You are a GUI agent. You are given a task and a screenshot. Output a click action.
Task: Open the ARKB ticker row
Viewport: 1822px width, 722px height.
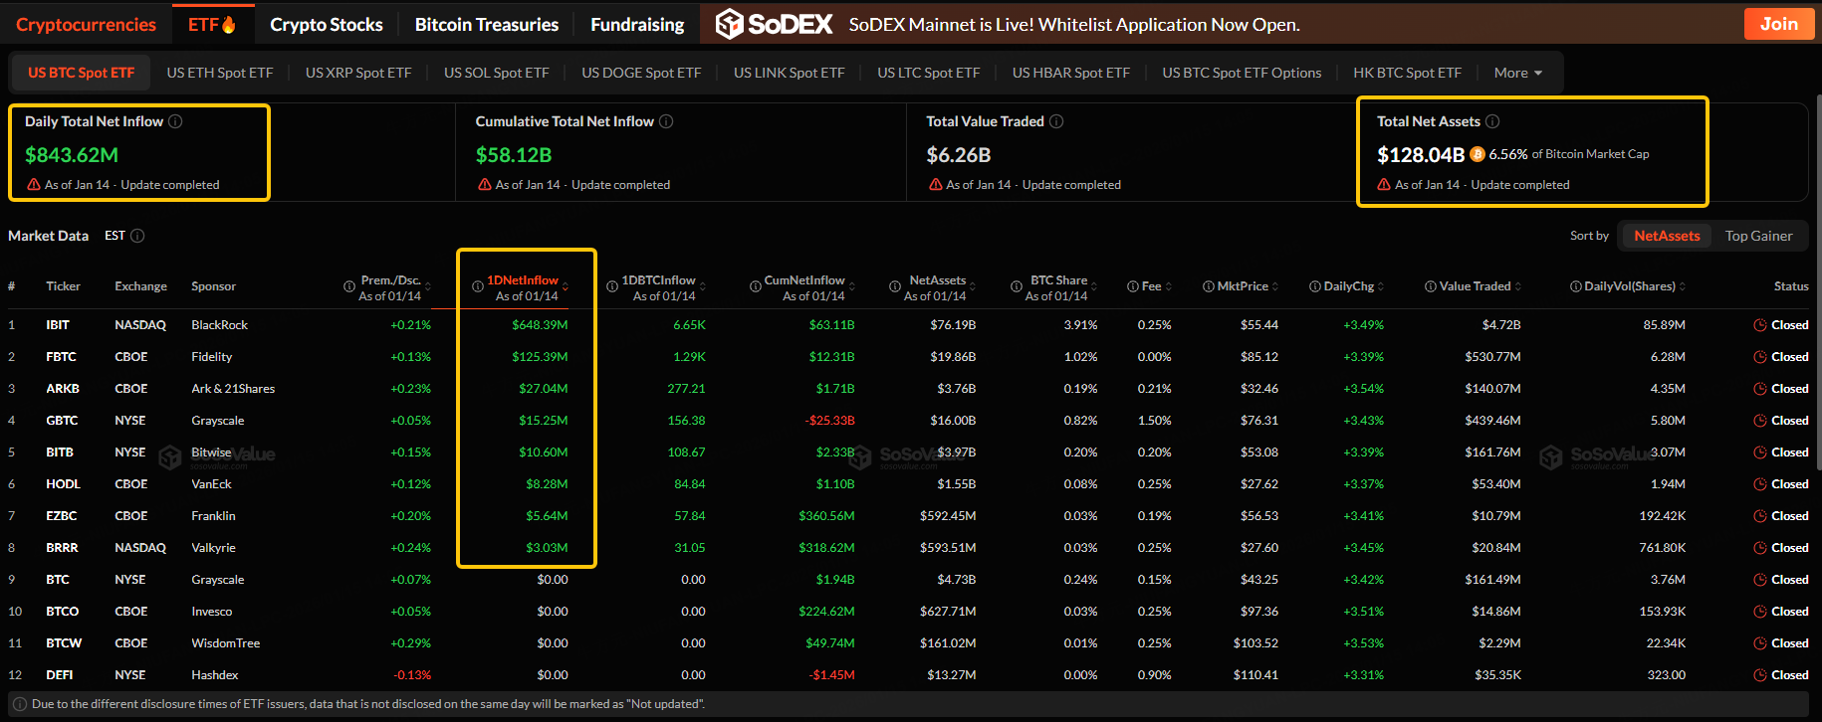tap(908, 389)
